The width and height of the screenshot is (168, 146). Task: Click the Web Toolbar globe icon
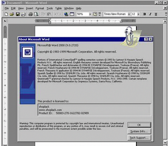66,14
